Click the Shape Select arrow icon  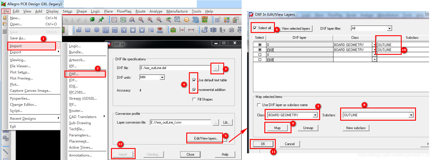pos(106,30)
